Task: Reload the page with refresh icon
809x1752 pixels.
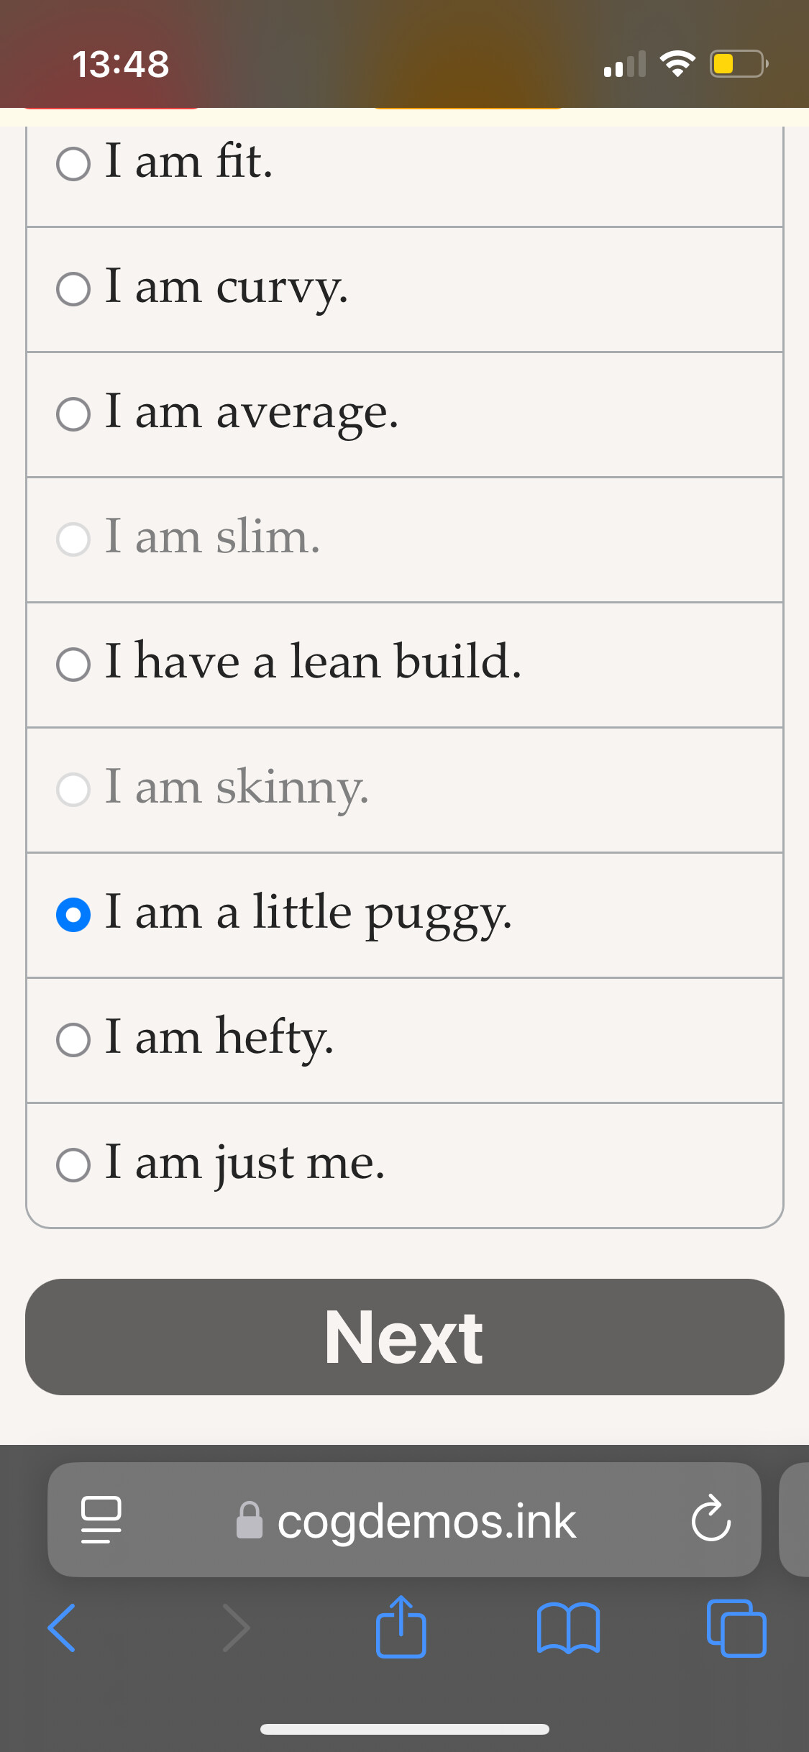Action: 710,1518
